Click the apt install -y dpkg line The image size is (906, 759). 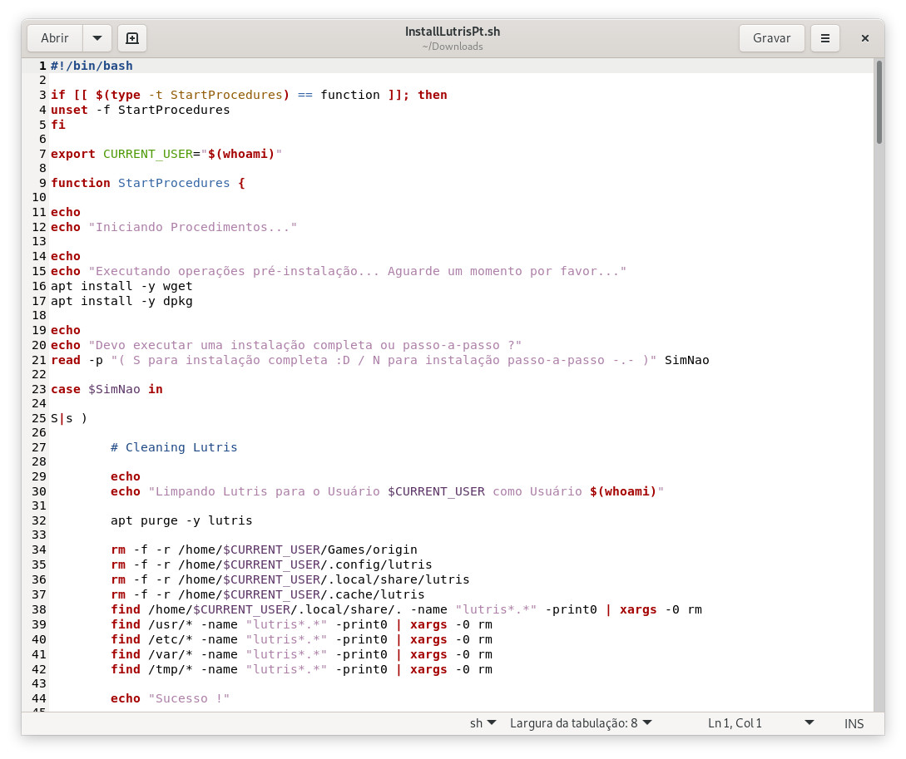pos(122,301)
